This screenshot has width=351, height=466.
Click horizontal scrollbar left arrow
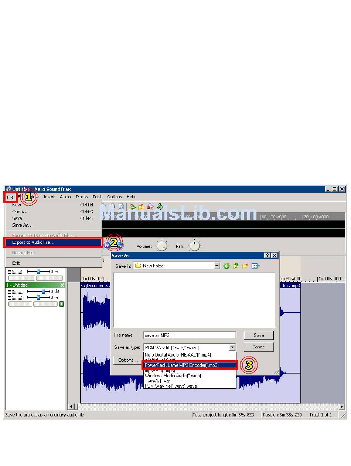(72, 407)
